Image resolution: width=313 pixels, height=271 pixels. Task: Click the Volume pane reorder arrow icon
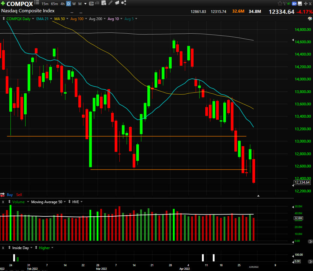[9, 202]
